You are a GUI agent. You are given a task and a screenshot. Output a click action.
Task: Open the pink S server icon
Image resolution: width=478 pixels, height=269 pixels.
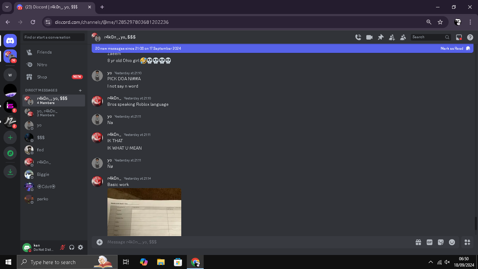click(x=10, y=106)
